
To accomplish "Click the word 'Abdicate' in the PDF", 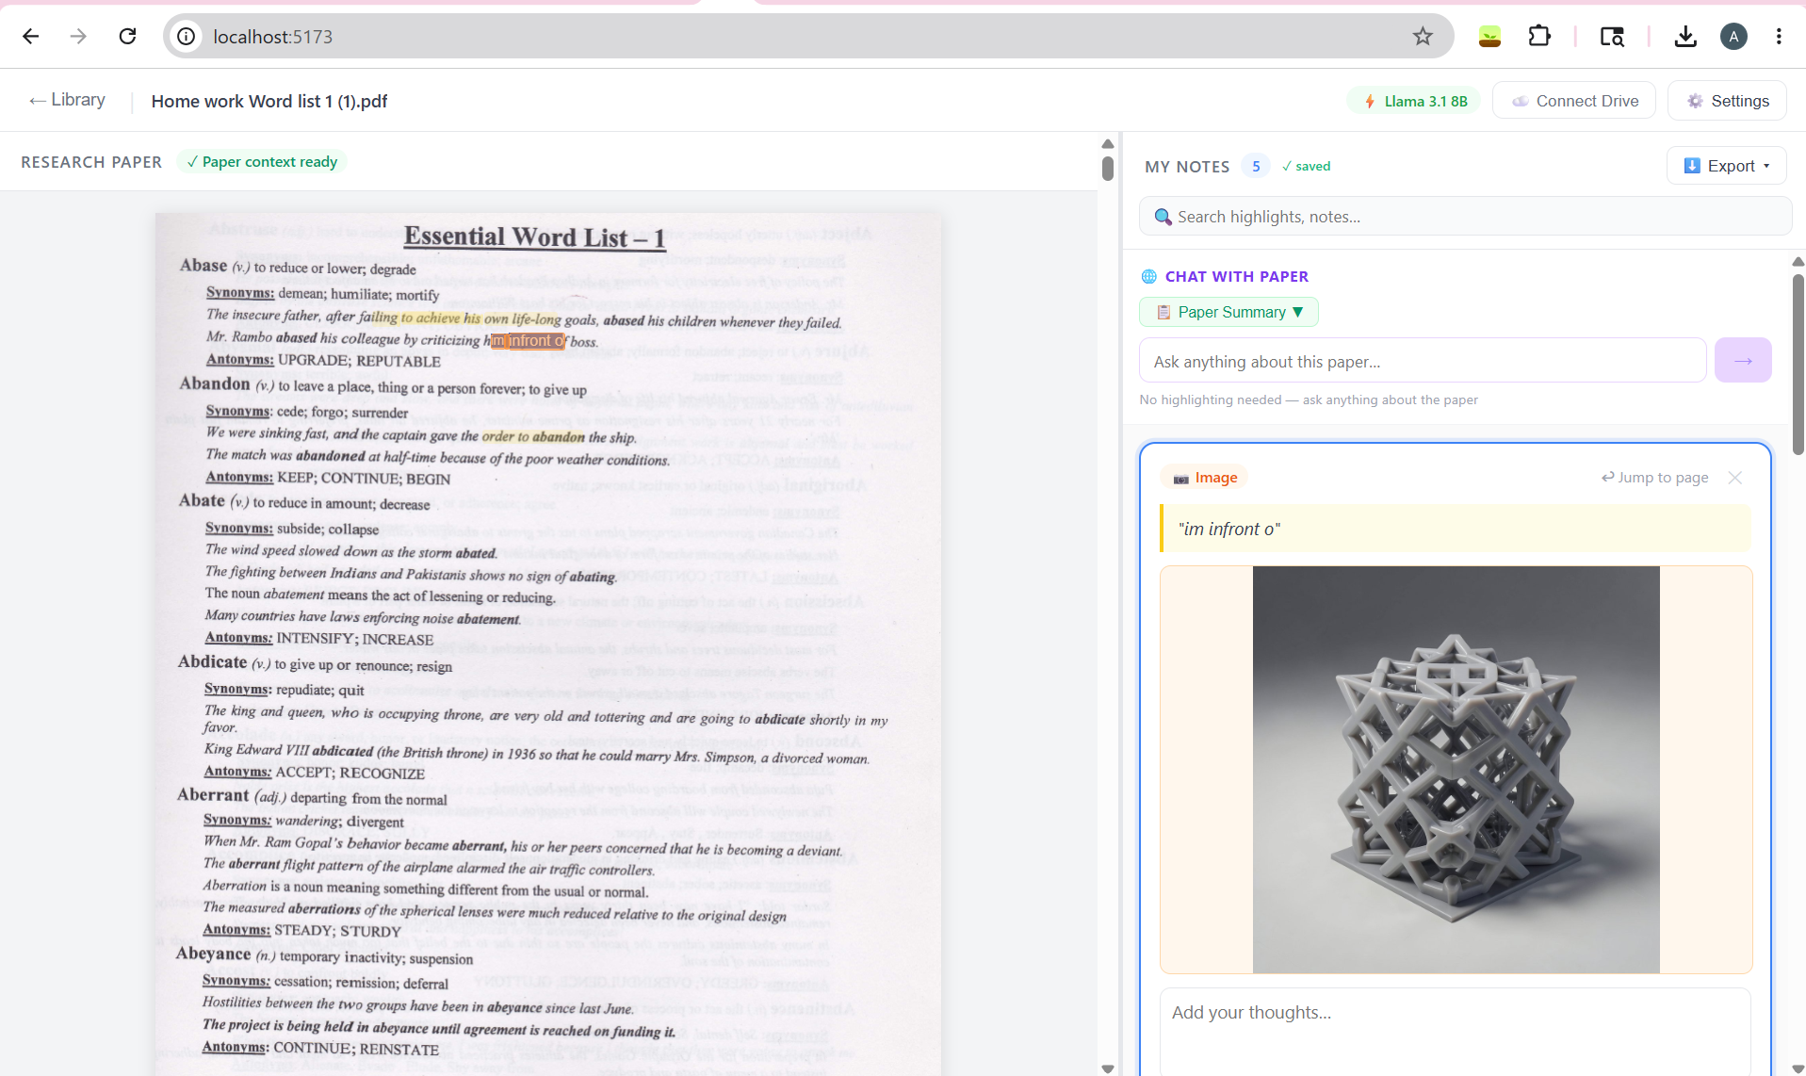I will [x=212, y=661].
